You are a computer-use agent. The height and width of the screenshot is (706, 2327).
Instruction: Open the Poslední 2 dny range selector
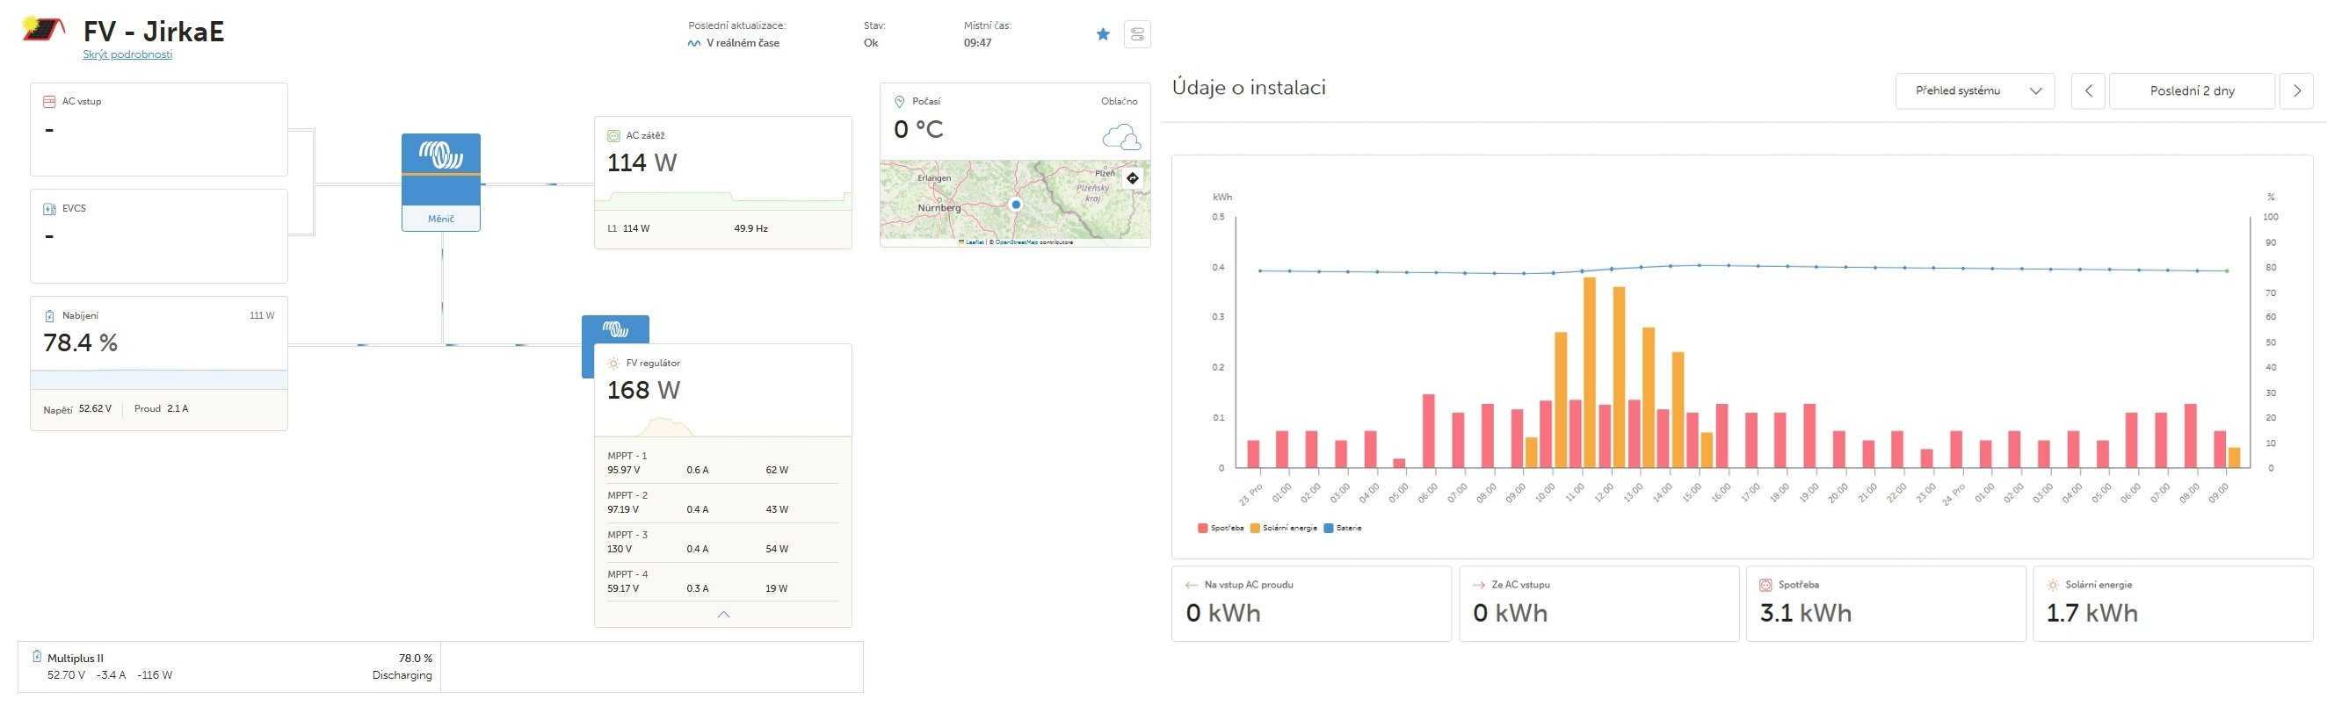[x=2192, y=91]
